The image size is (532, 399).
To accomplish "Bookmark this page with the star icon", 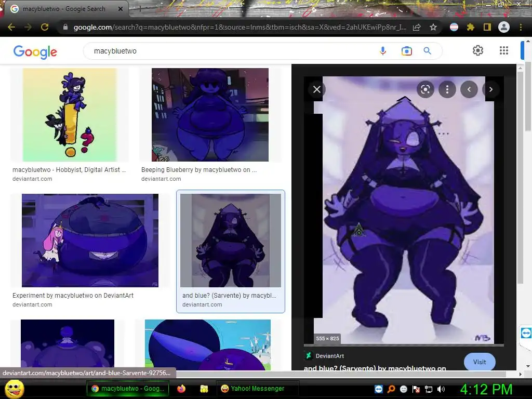I will click(x=433, y=27).
